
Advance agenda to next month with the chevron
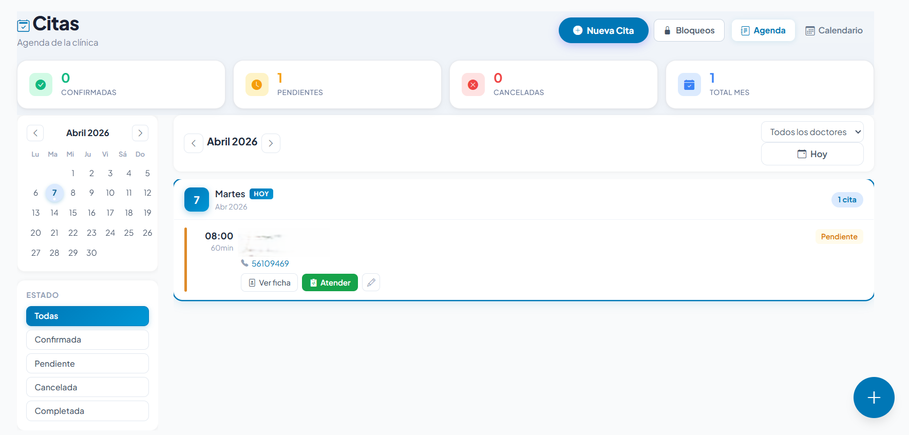pyautogui.click(x=271, y=143)
